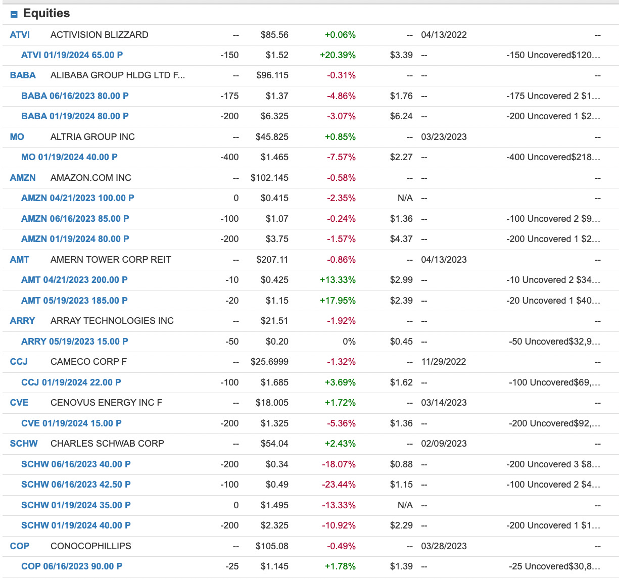Open AMT 05/19/2023 185.00 P option
The image size is (619, 579).
pos(74,301)
